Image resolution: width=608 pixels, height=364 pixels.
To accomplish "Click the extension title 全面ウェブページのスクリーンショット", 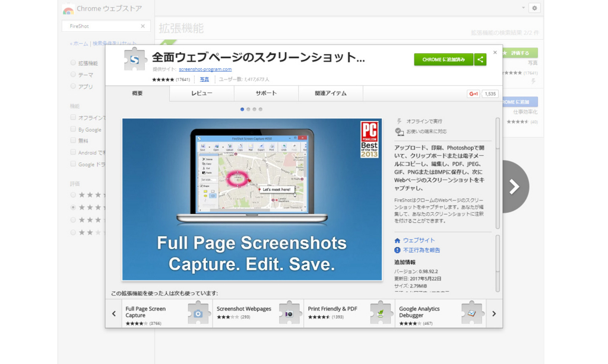I will [x=258, y=58].
